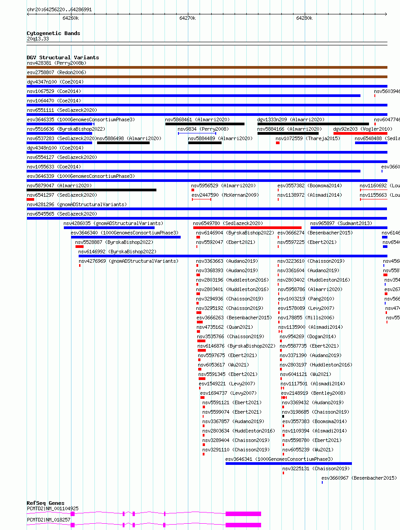400x530 pixels.
Task: Click the nsv428381 (Perry2008b) variant label
Action: tap(57, 63)
